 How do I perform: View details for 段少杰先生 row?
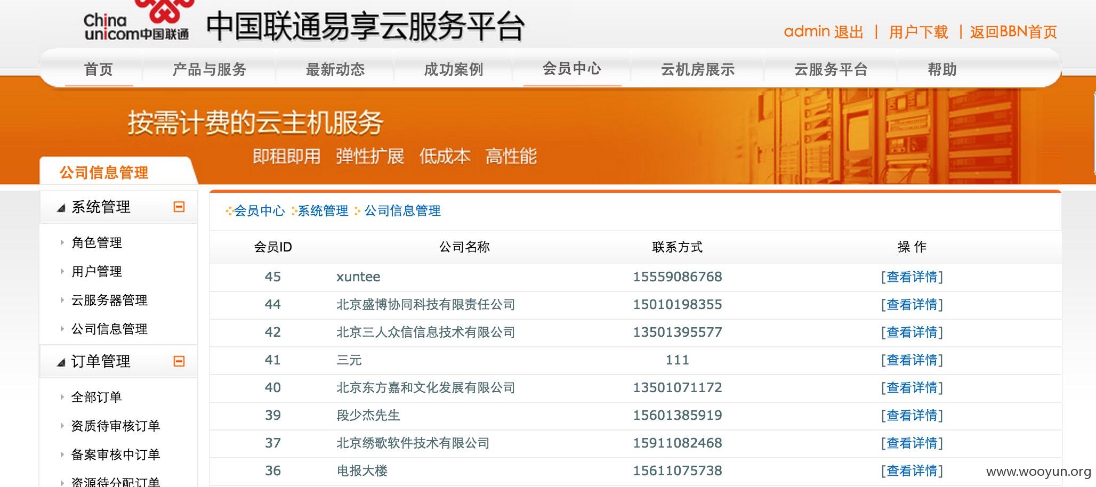coord(912,416)
